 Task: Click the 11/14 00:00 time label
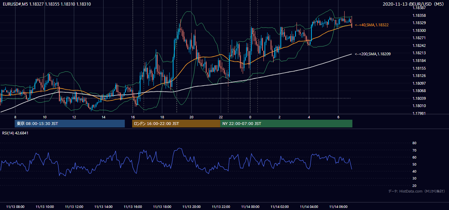coord(250,207)
